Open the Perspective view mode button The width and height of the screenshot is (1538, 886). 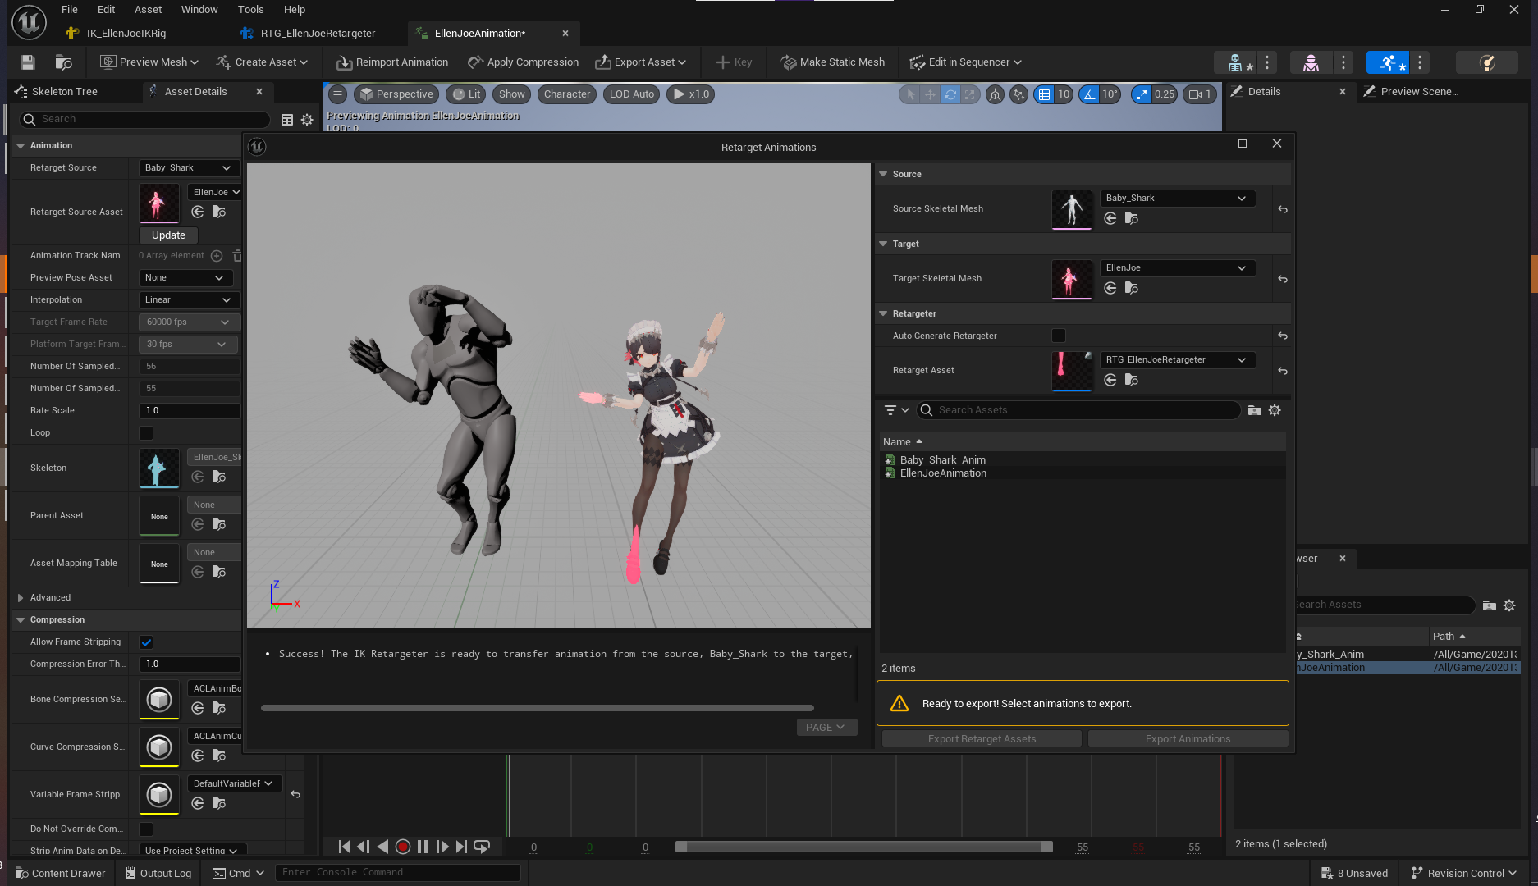pos(396,94)
